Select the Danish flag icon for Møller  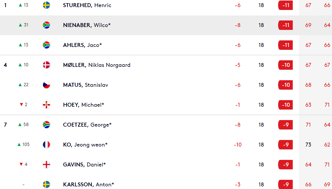[46, 65]
